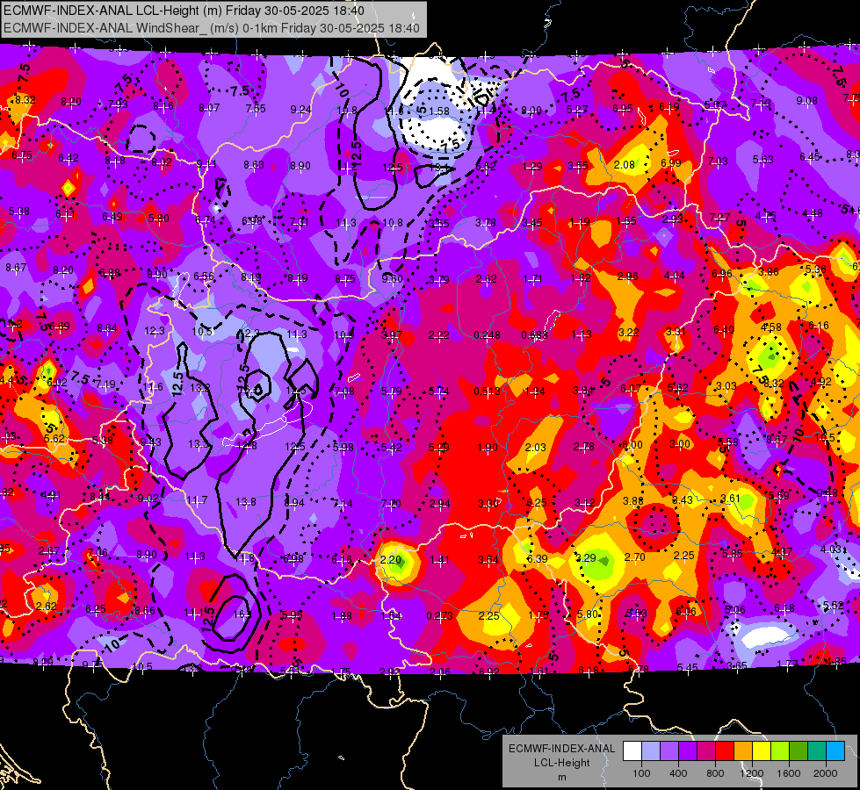Click the wind shear value 0.688
This screenshot has height=790, width=860.
click(x=534, y=335)
